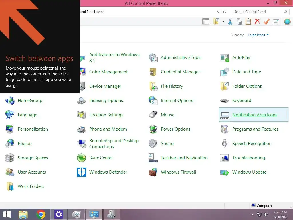293x220 pixels.
Task: Open the Language icon
Action: pyautogui.click(x=10, y=115)
